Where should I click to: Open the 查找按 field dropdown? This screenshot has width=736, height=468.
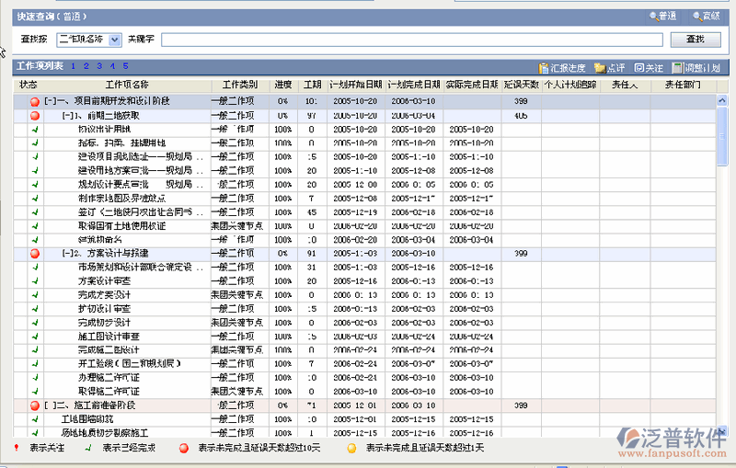[x=115, y=40]
